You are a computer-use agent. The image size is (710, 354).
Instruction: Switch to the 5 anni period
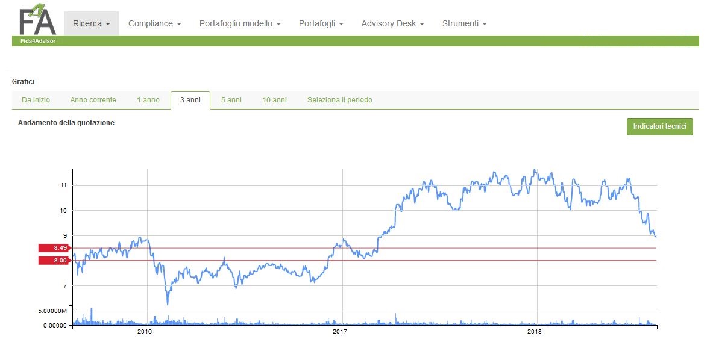[231, 100]
